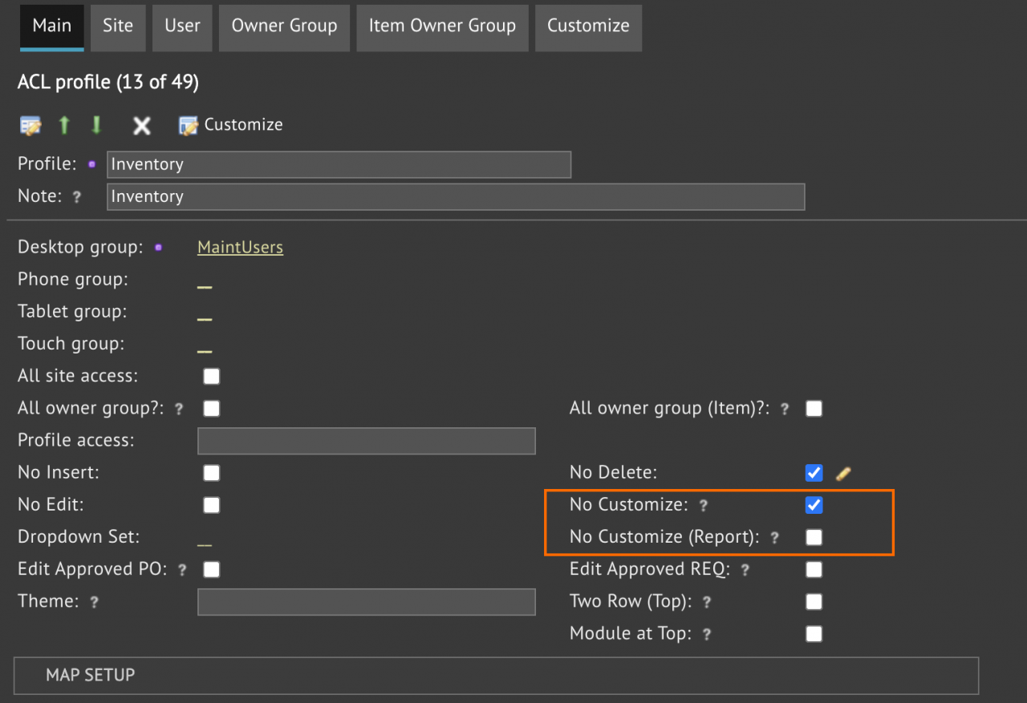Toggle the All site access checkbox
1027x703 pixels.
coord(212,377)
